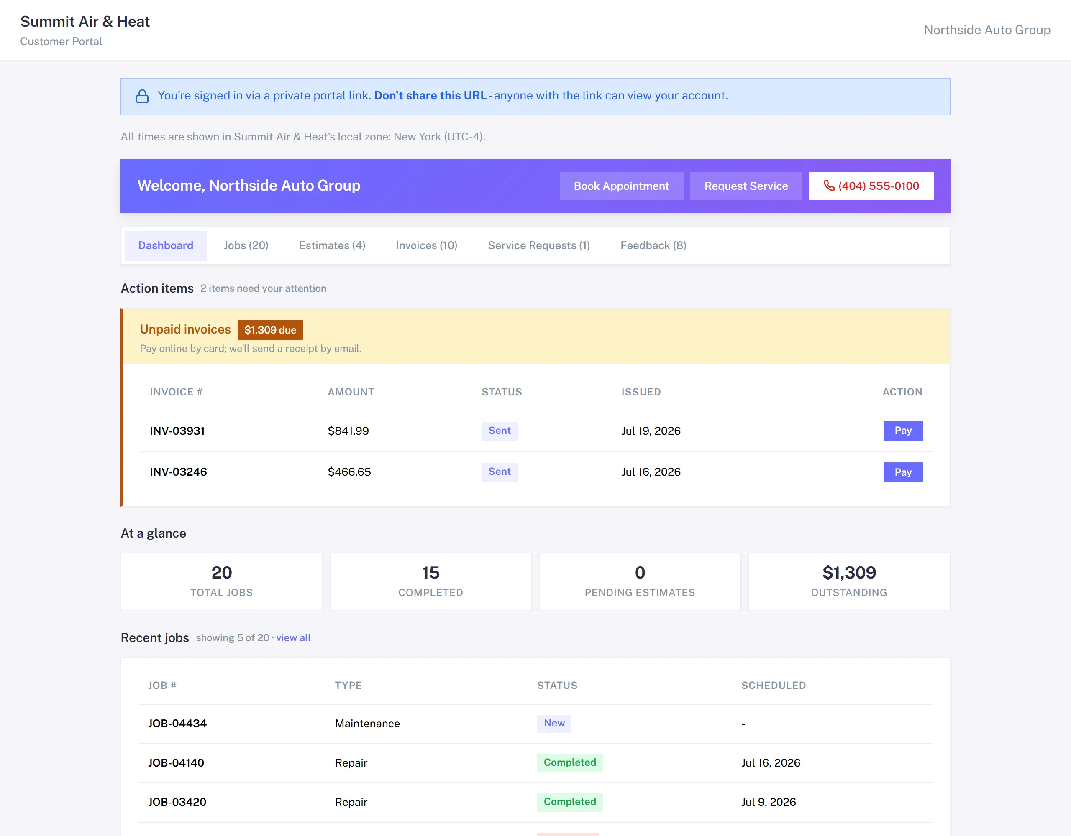1071x836 pixels.
Task: Click the Unpaid invoices heading
Action: [185, 329]
